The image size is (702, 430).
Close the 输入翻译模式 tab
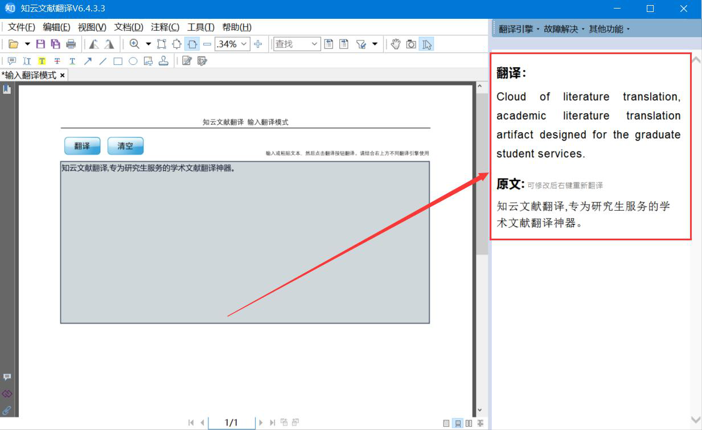(62, 75)
